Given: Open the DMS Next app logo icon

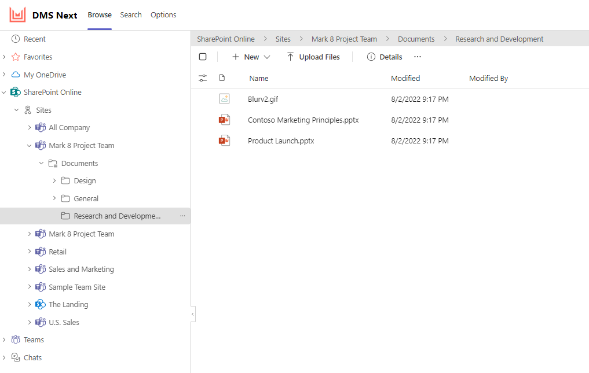Looking at the screenshot, I should [x=17, y=14].
